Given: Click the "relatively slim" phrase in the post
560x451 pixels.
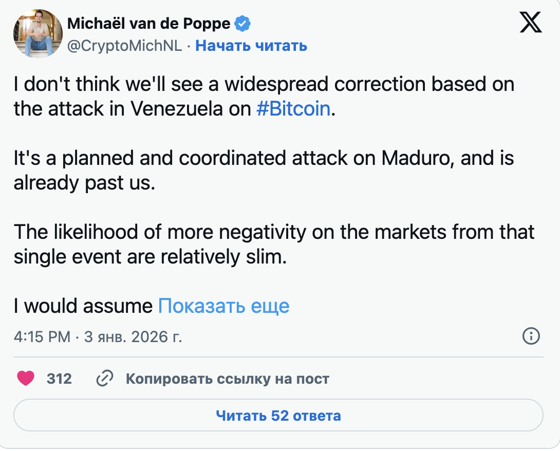Looking at the screenshot, I should 219,257.
